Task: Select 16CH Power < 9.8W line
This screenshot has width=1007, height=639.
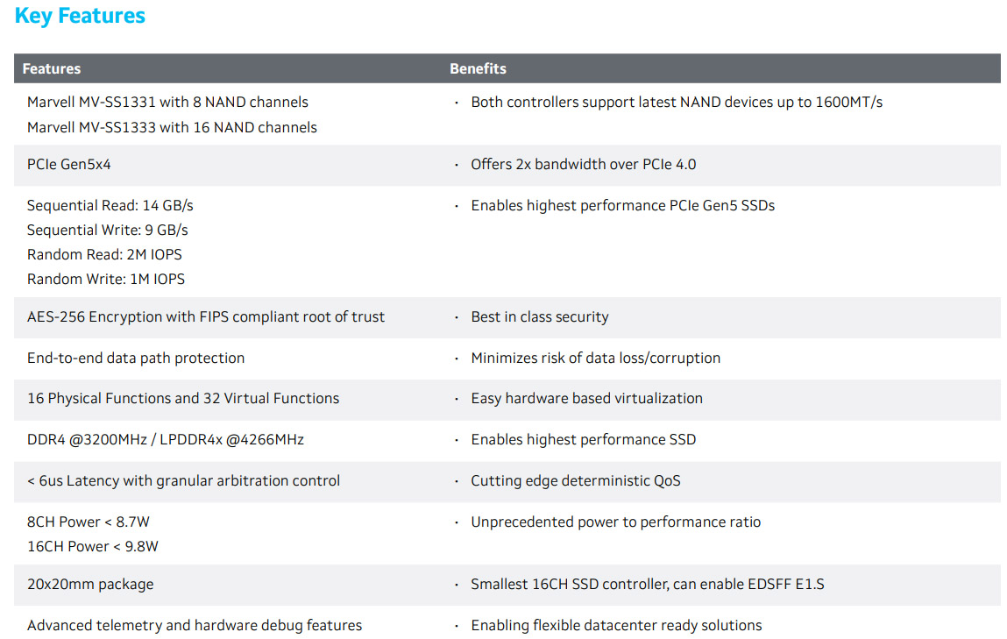Action: tap(93, 546)
